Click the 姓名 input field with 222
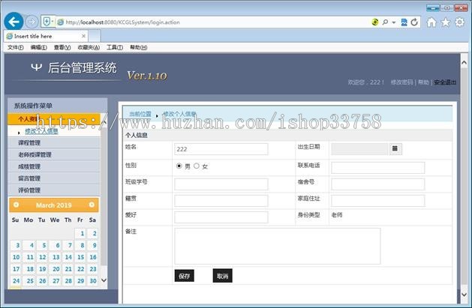 (221, 149)
